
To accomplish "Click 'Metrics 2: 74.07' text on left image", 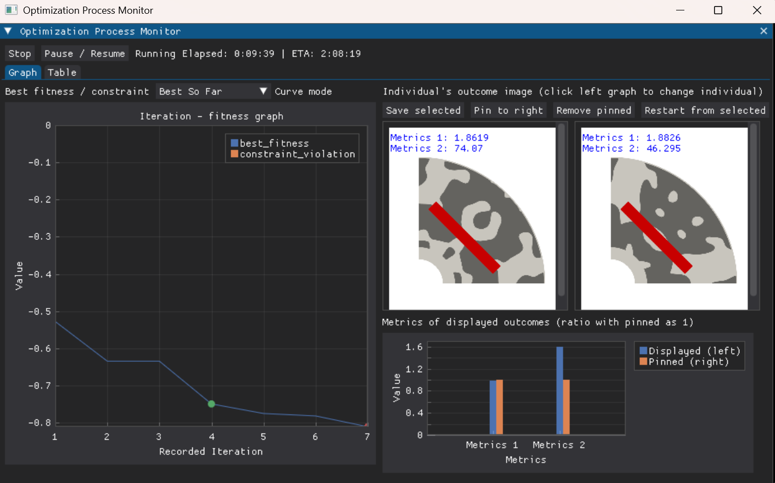I will point(437,148).
